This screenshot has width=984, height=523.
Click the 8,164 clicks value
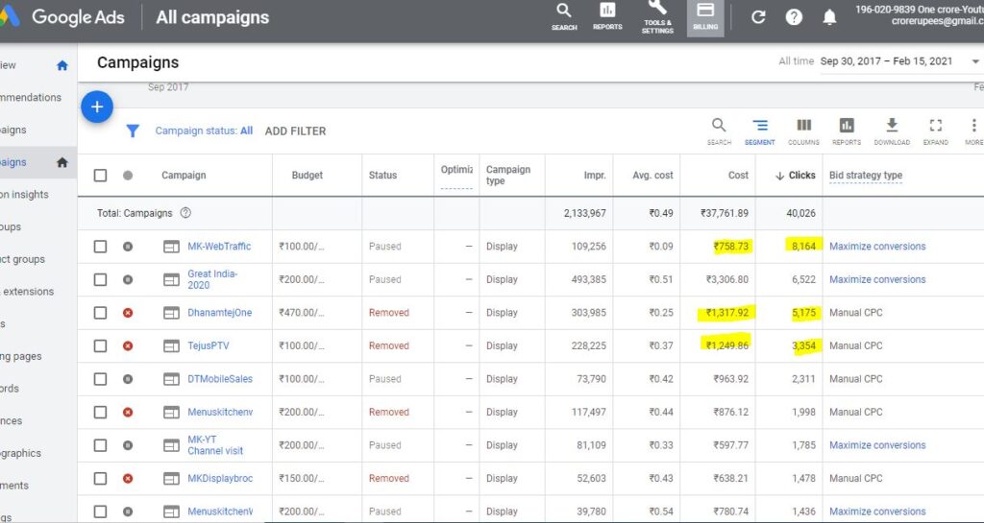click(x=804, y=247)
